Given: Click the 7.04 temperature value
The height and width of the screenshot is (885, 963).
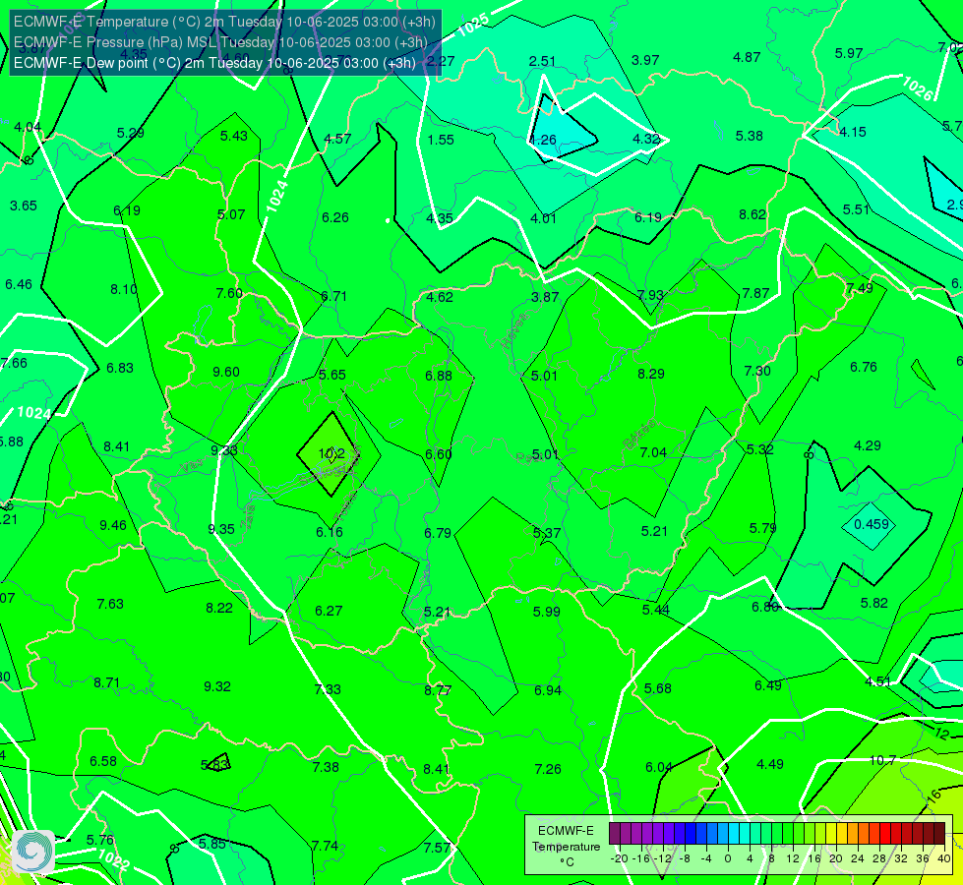Looking at the screenshot, I should [653, 452].
